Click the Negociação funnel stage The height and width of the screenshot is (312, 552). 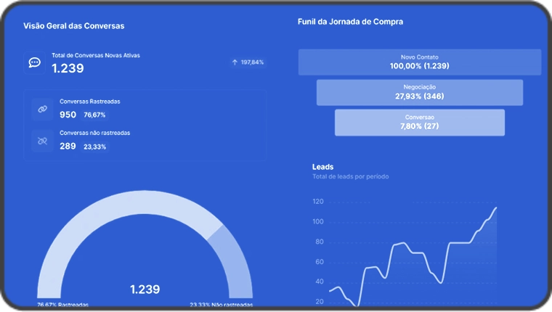(x=419, y=92)
